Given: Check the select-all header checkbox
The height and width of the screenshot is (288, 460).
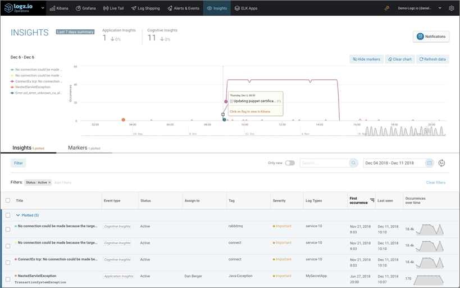Looking at the screenshot, I should pyautogui.click(x=8, y=200).
